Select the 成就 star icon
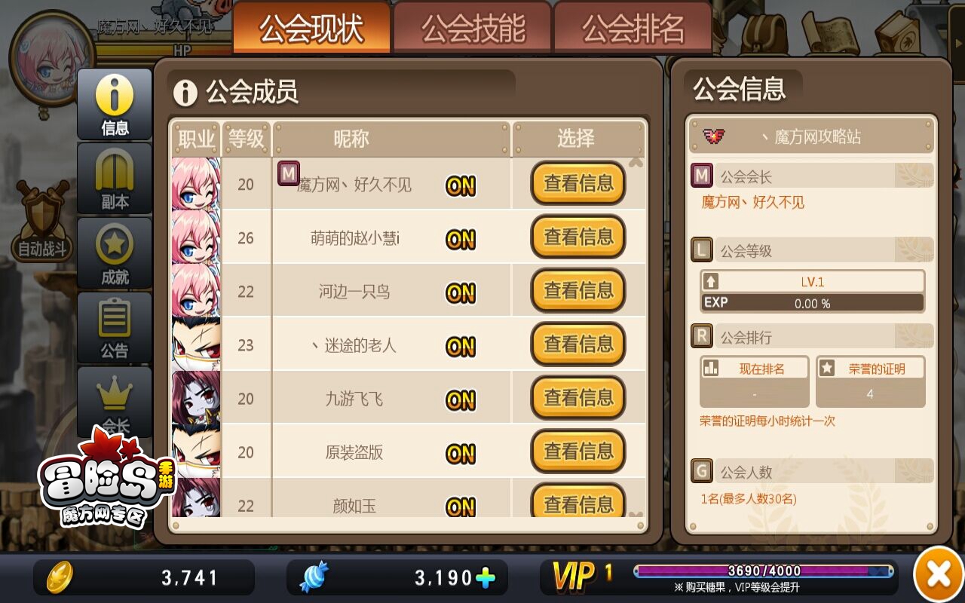The width and height of the screenshot is (965, 603). [115, 253]
